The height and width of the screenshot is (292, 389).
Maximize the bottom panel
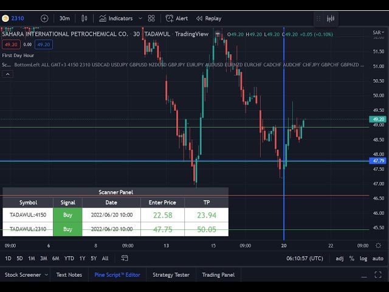[x=378, y=275]
